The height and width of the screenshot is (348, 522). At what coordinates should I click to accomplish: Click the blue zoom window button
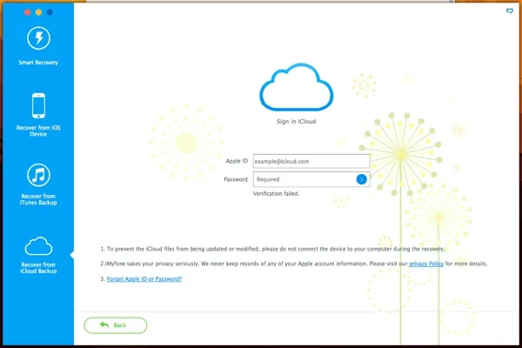click(x=50, y=12)
